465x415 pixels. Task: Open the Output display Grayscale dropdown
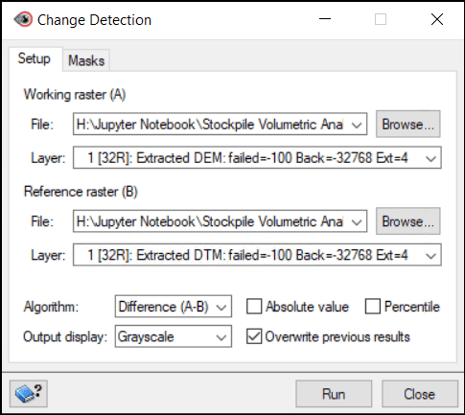click(174, 336)
